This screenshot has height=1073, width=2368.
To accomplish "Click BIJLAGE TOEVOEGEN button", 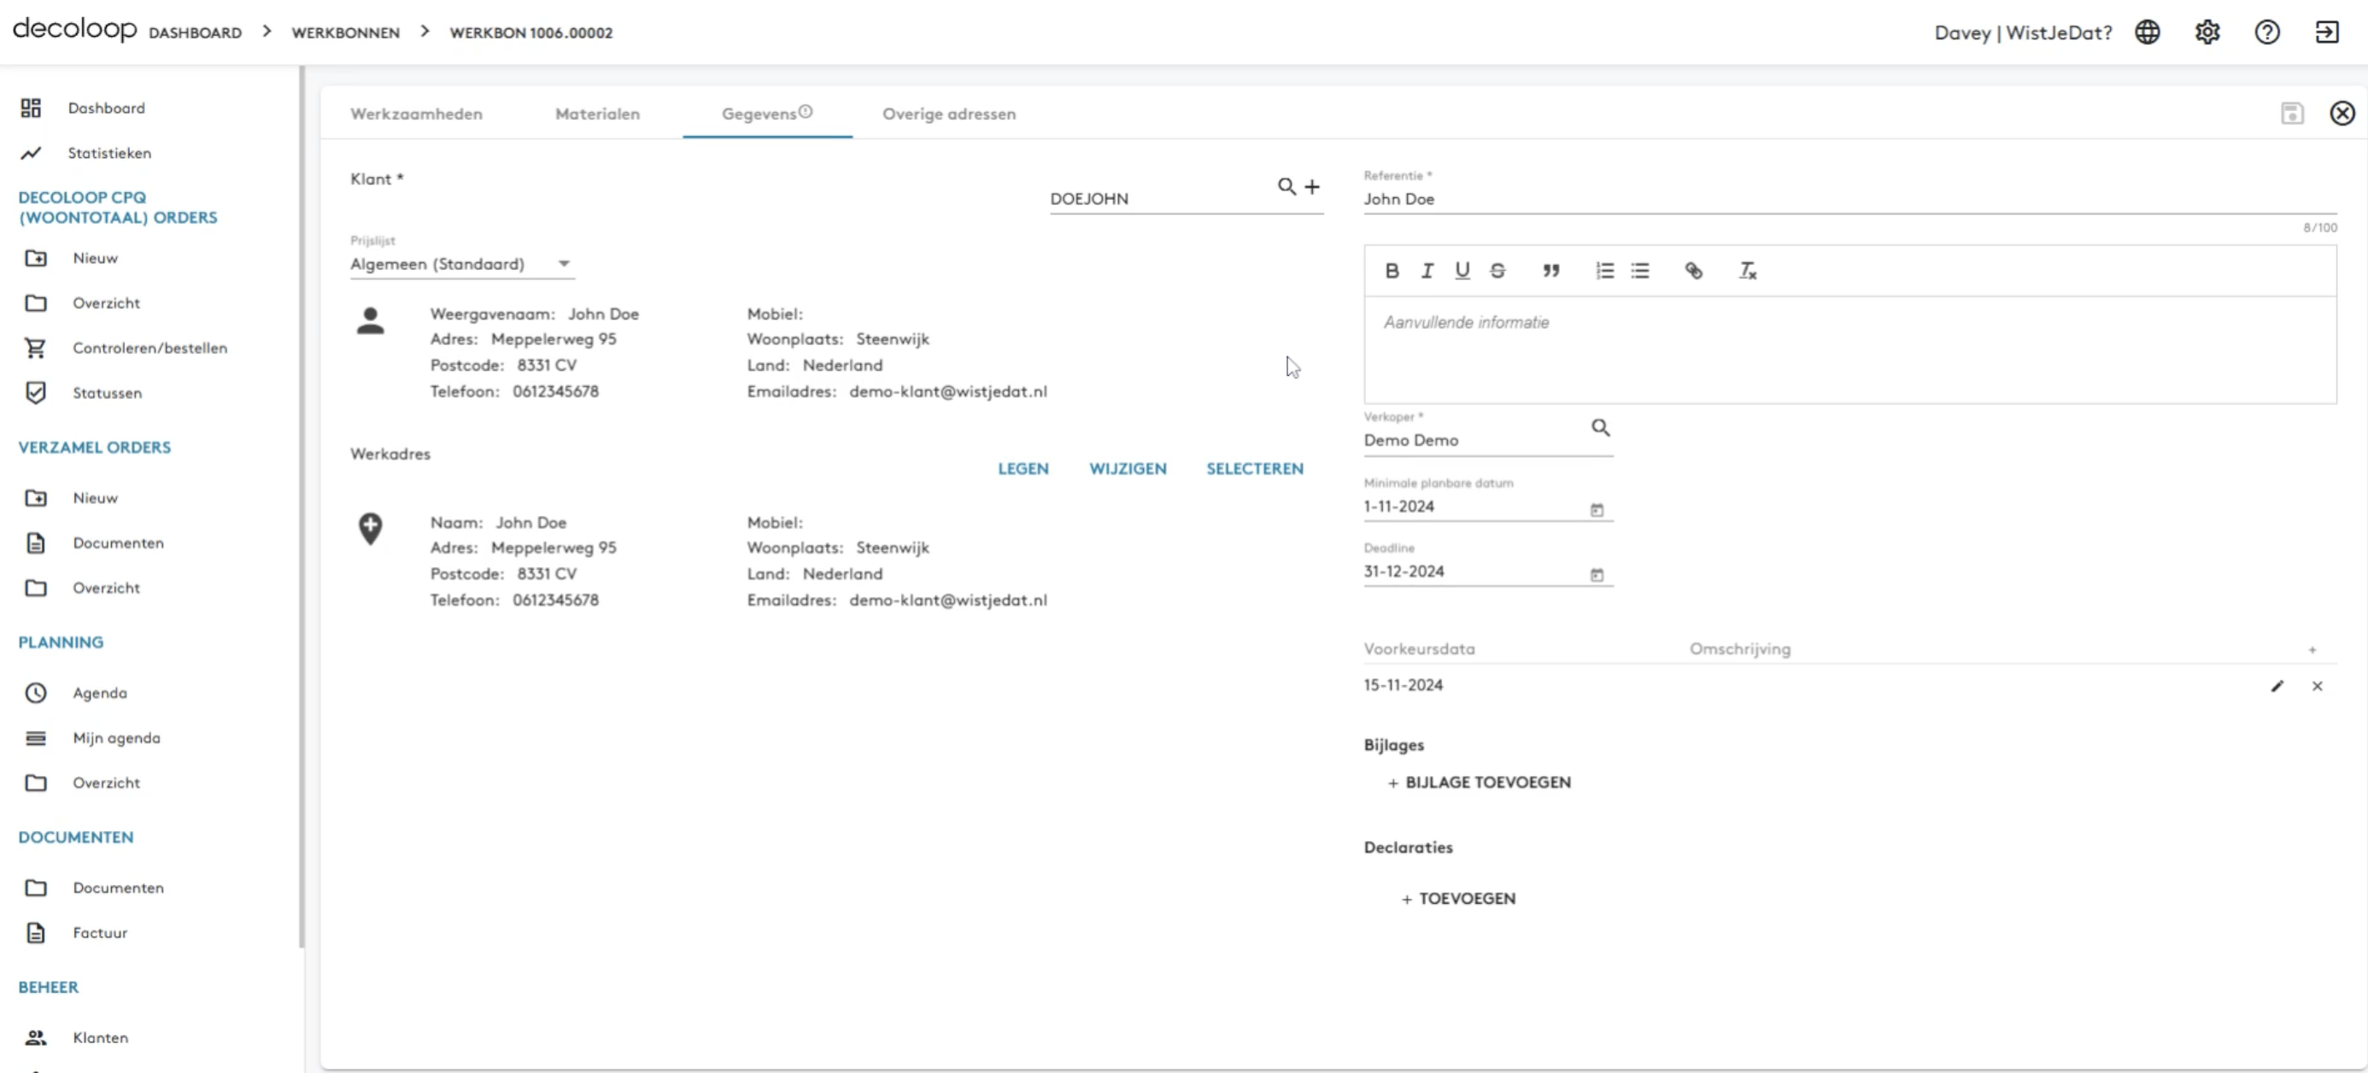I will (1479, 783).
